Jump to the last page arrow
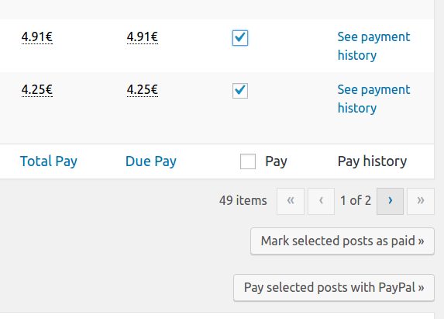The image size is (444, 319). (x=421, y=201)
